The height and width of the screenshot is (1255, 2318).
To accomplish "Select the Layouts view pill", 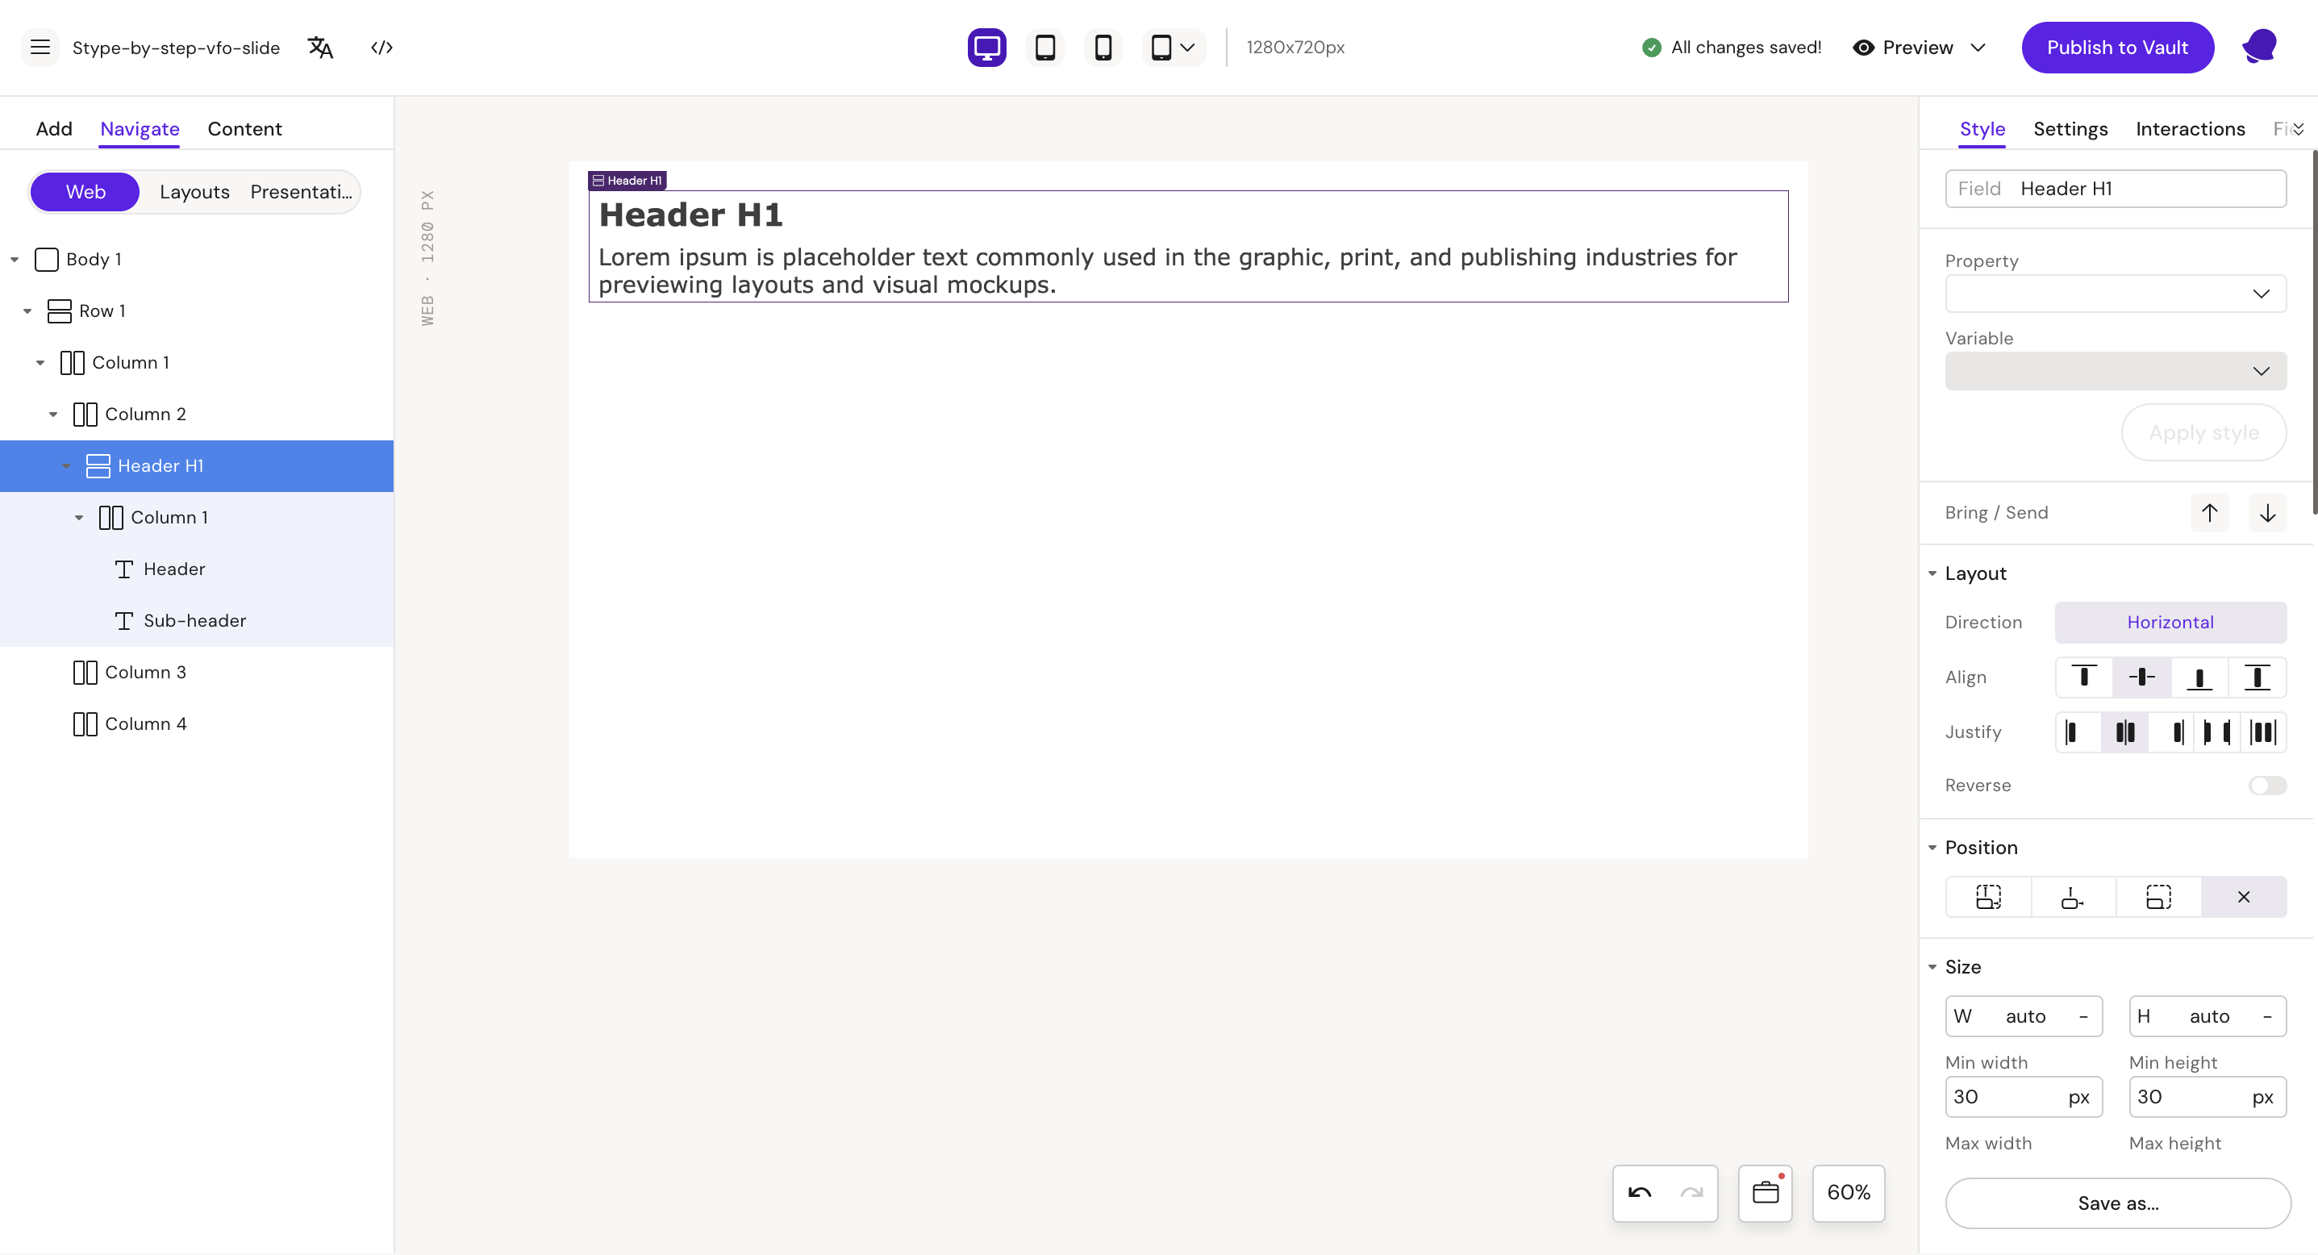I will tap(194, 192).
